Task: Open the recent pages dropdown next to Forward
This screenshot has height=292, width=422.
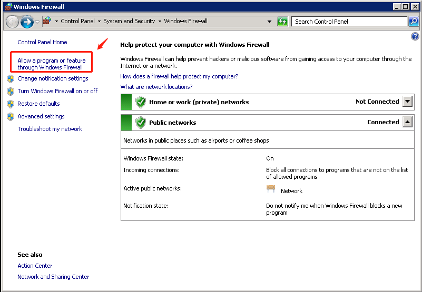Action: tap(37, 22)
